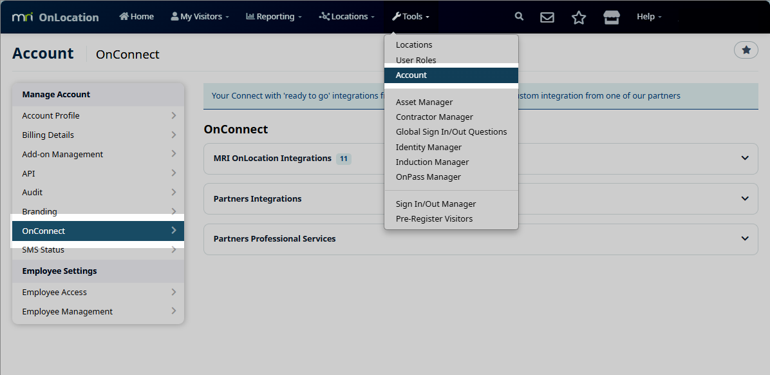Expand MRI OnLocation Integrations section

point(745,159)
